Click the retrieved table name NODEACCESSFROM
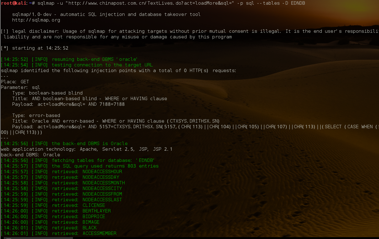The width and height of the screenshot is (379, 239). (x=102, y=194)
